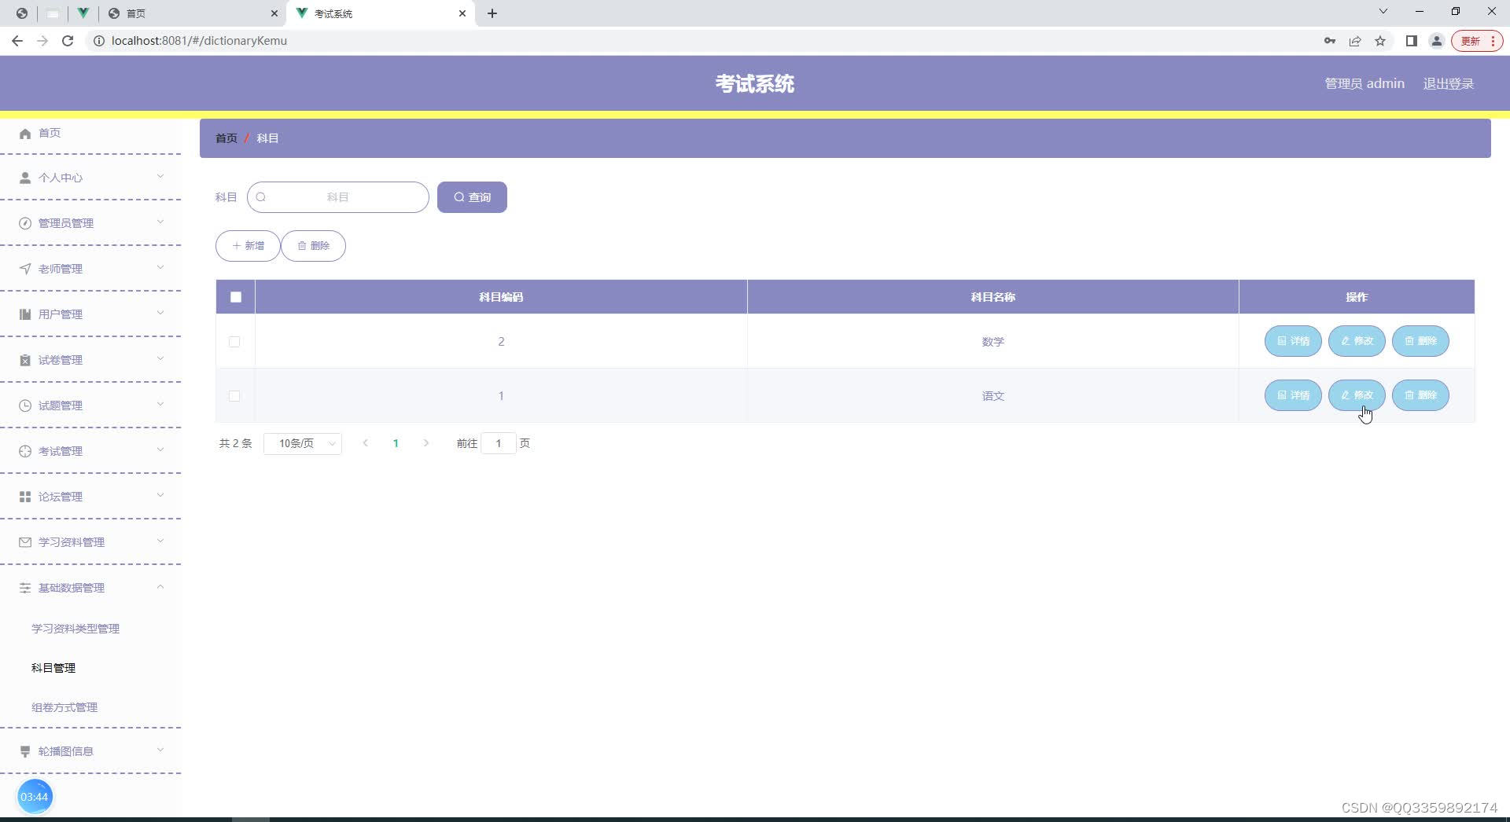Click the 用户管理 sidebar icon
The width and height of the screenshot is (1510, 822).
(25, 314)
